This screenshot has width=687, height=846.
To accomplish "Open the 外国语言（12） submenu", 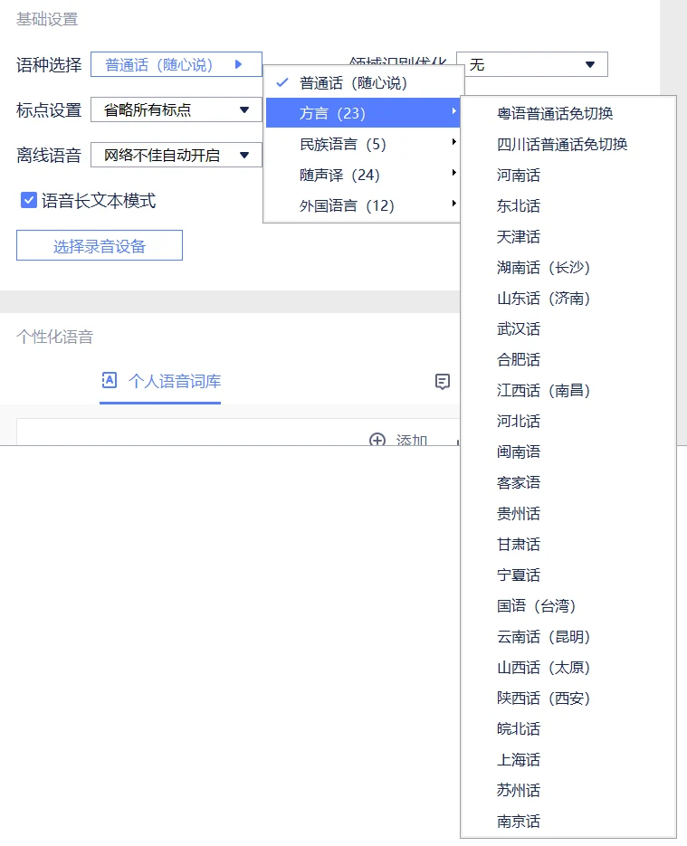I will pyautogui.click(x=362, y=205).
